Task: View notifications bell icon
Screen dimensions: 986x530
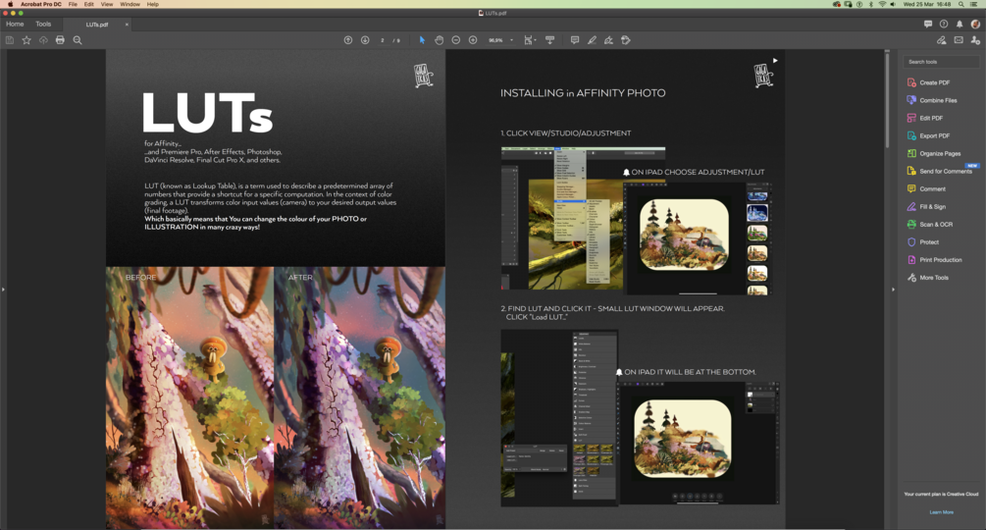Action: coord(960,24)
